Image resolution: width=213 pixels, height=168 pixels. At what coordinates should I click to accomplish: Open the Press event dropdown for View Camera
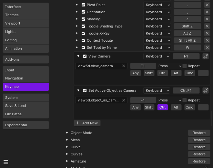point(169,66)
